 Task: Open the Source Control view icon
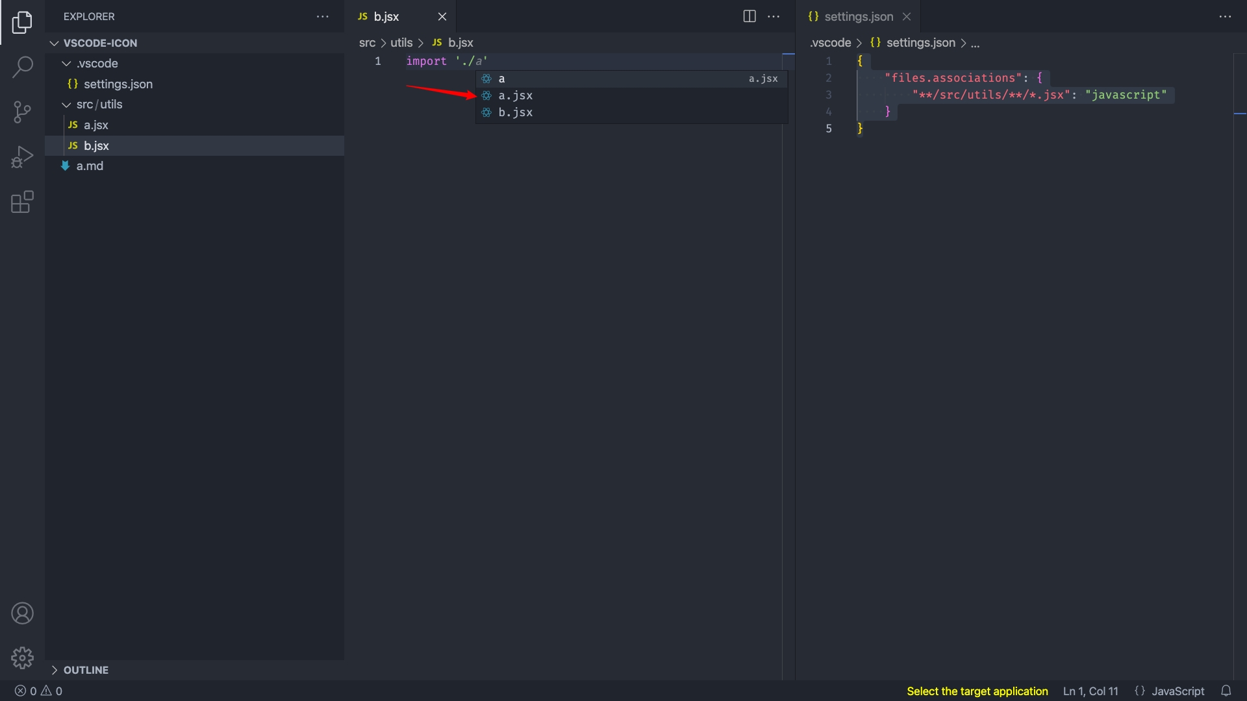coord(22,112)
